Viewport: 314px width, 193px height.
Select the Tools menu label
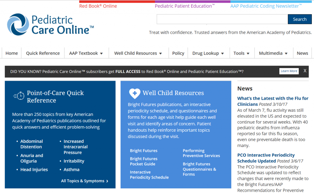click(239, 53)
